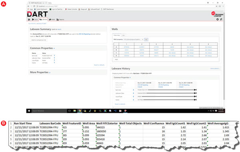This screenshot has height=152, width=240.
Task: Reload the page with the refresh icon
Action: (34, 6)
